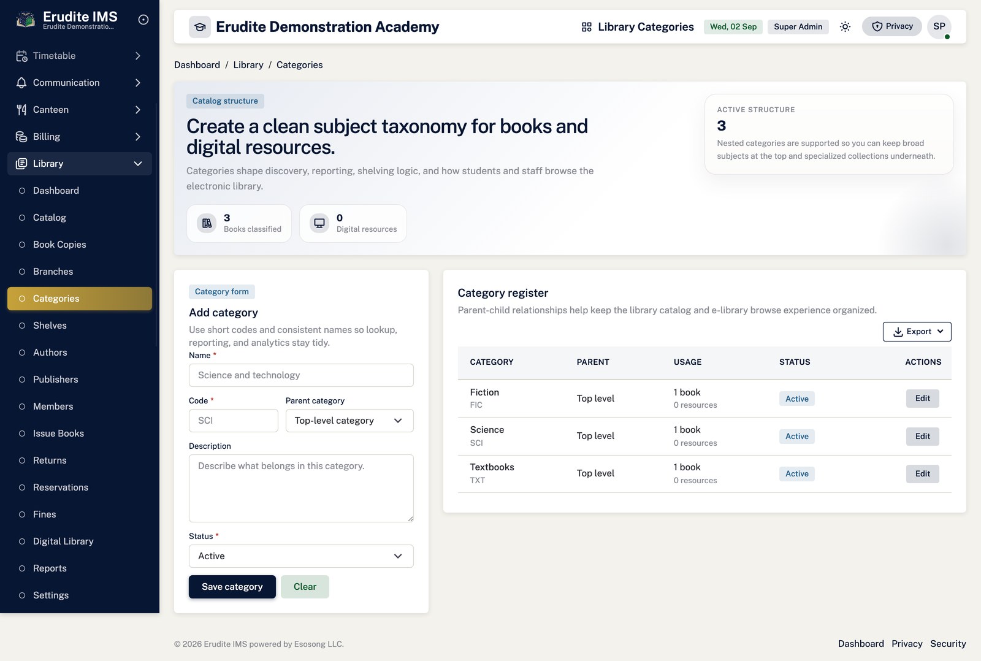Image resolution: width=981 pixels, height=661 pixels.
Task: Collapse the Library menu chevron
Action: click(138, 164)
